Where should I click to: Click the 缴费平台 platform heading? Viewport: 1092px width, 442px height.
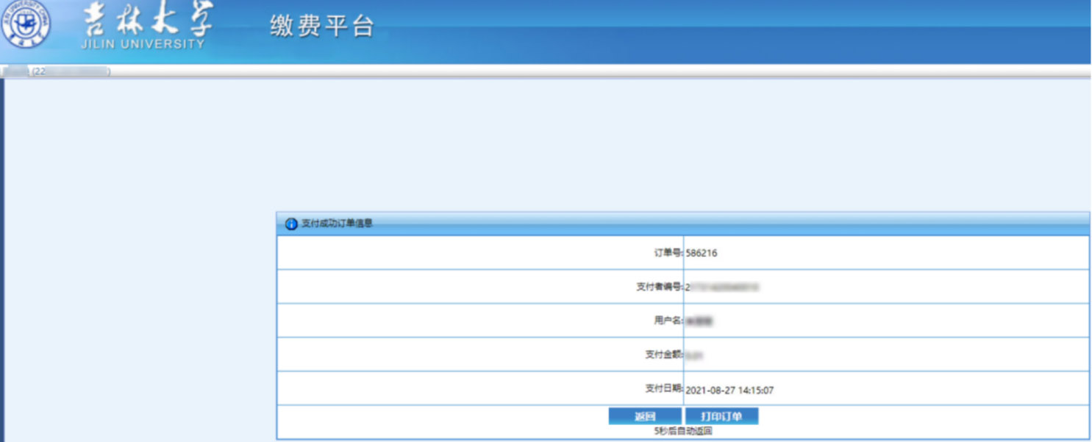[x=322, y=26]
